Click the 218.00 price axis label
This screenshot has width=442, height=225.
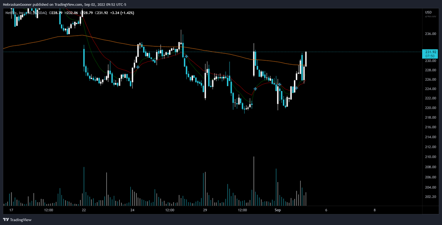click(431, 118)
